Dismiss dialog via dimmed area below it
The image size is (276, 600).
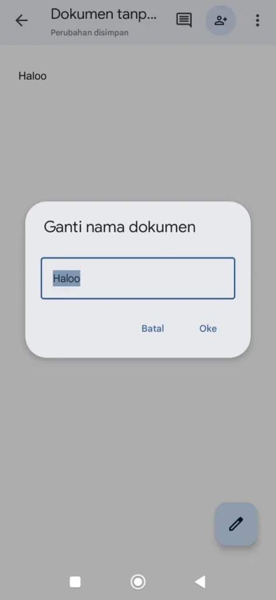(138, 428)
